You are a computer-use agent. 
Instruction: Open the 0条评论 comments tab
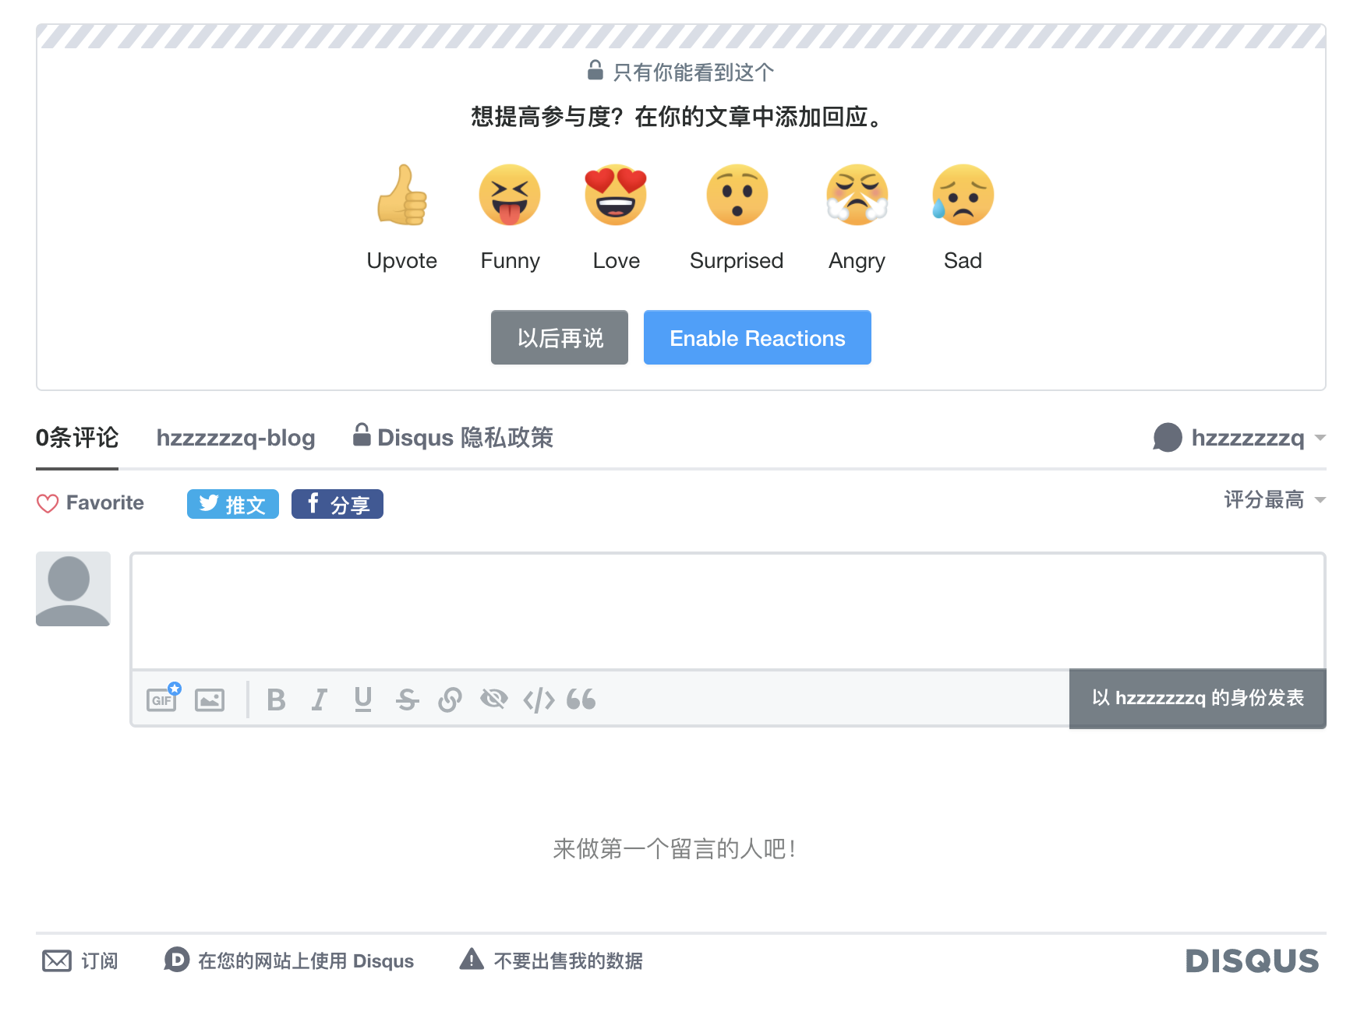(x=77, y=438)
